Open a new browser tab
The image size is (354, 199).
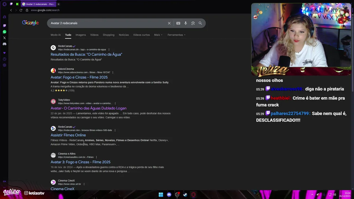(x=58, y=4)
